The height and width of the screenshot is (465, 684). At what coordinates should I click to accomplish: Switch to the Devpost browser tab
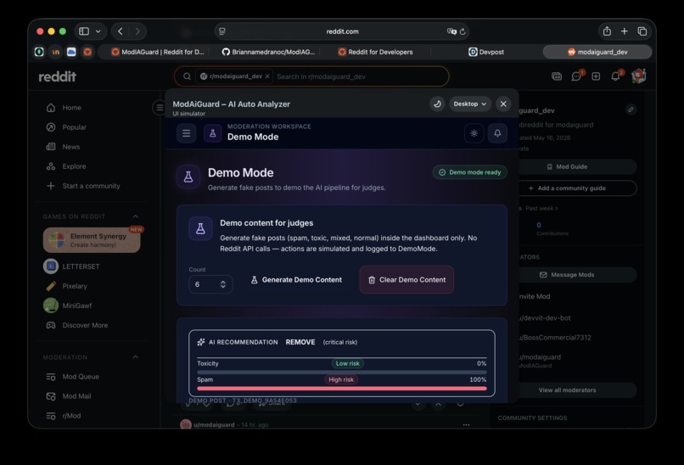click(x=486, y=52)
